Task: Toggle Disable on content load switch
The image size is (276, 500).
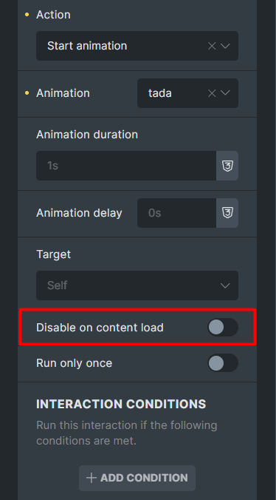Action: pos(223,328)
